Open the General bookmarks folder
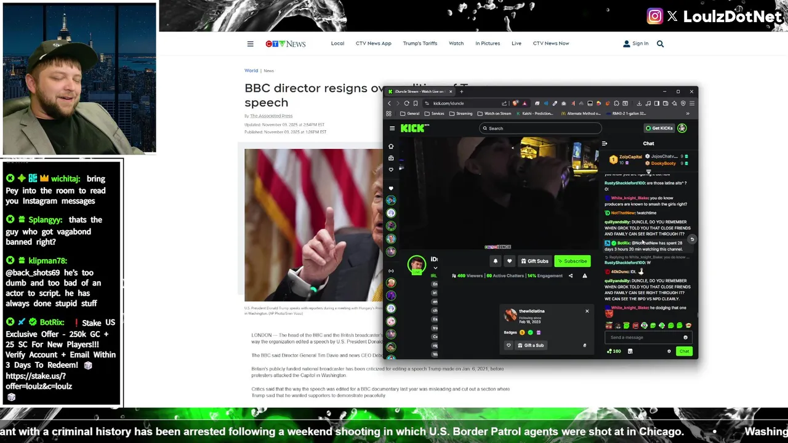This screenshot has height=443, width=788. [x=410, y=114]
